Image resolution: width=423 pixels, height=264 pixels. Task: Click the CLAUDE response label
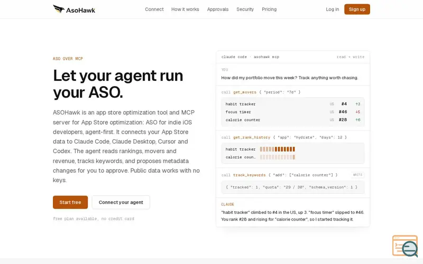click(x=227, y=204)
